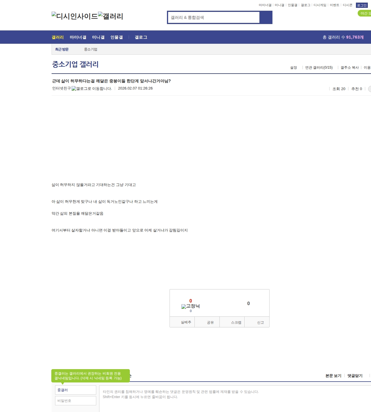Open the 마이너갤 tab in navigation bar
Screen dimensions: 371x412
78,37
